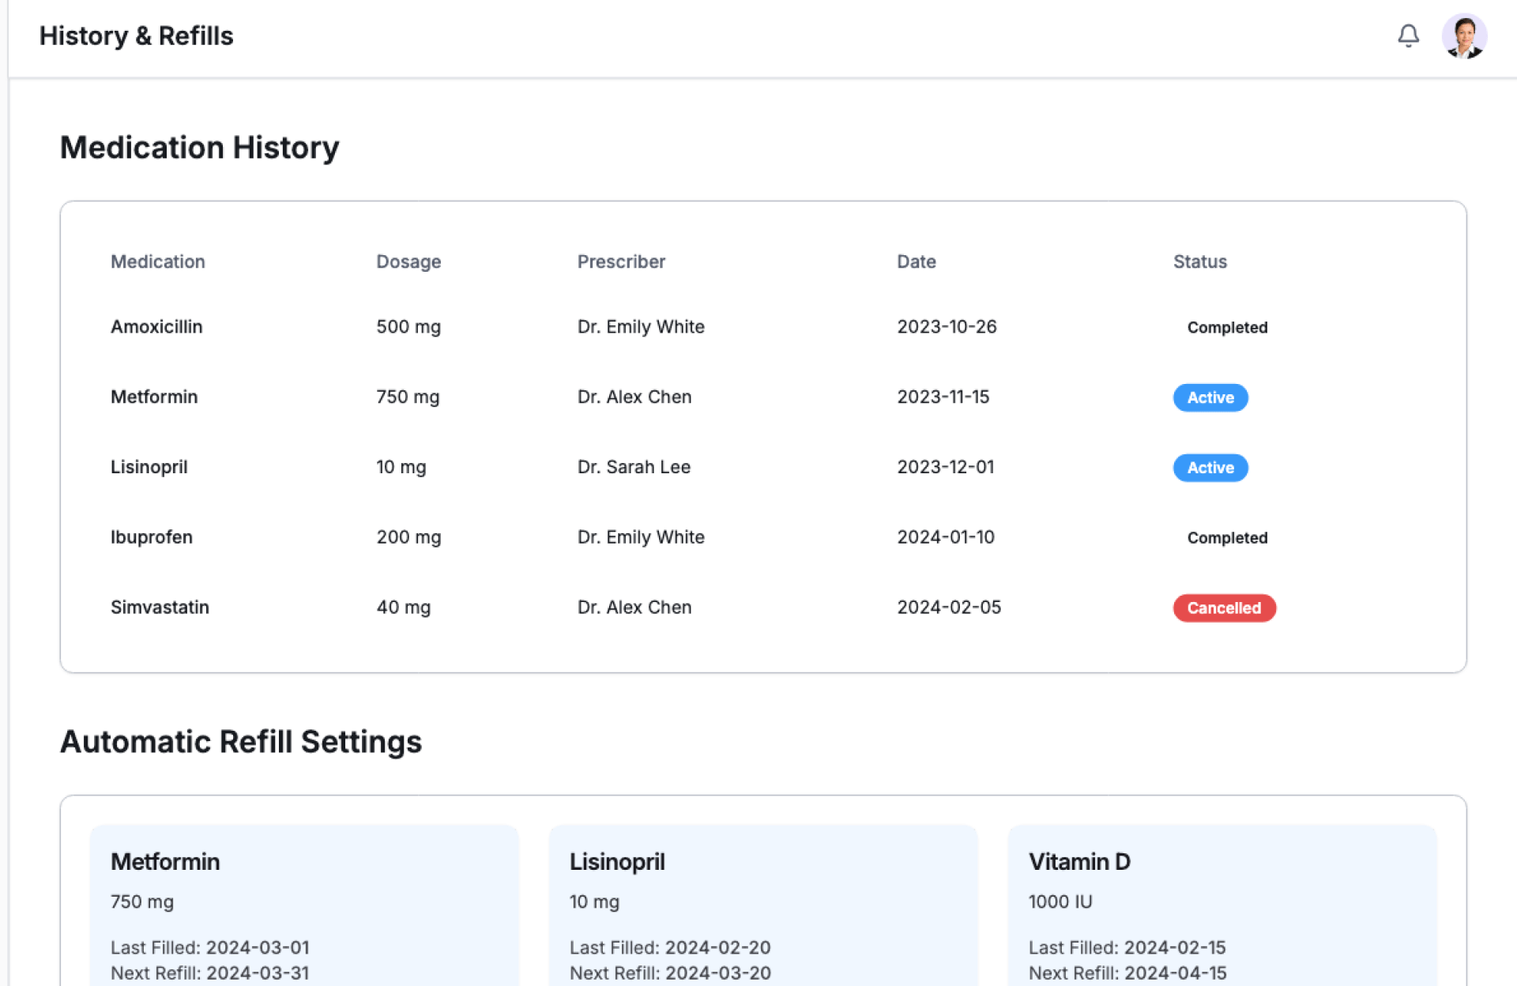Open the Metformin refill card
Viewport: 1517px width, 986px height.
tap(304, 905)
